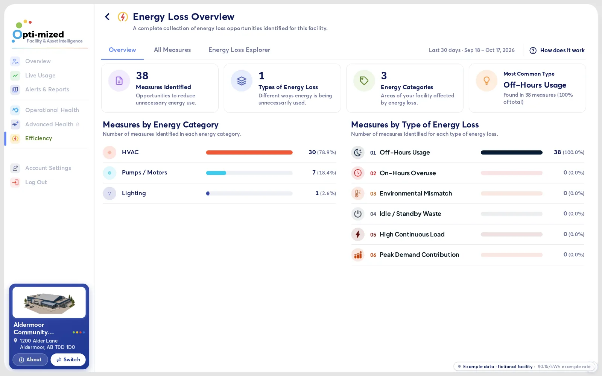Click the Energy Categories tag icon
Image resolution: width=602 pixels, height=376 pixels.
tap(364, 80)
